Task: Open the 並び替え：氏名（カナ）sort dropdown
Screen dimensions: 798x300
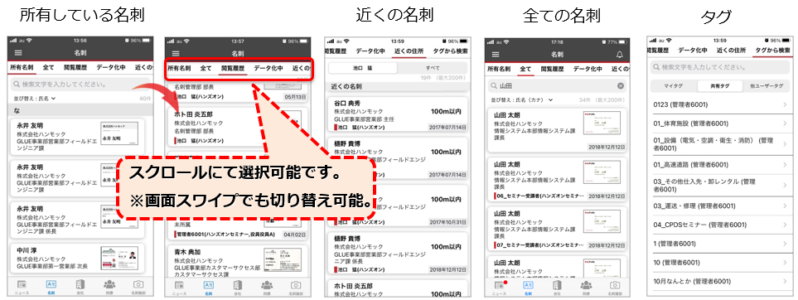Action: click(x=522, y=99)
